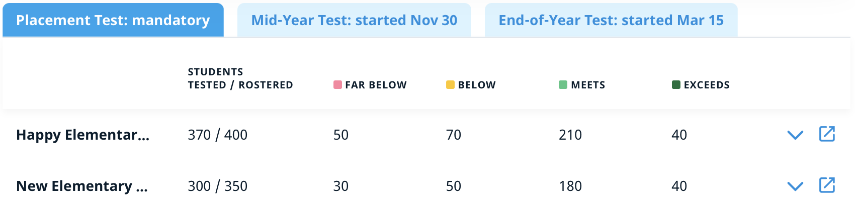Expand Happy Elementary row chevron
Image resolution: width=855 pixels, height=210 pixels.
point(795,135)
